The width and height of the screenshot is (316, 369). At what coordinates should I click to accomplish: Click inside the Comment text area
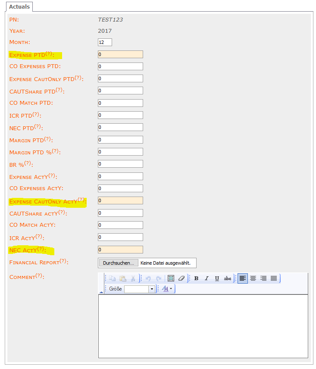(203, 326)
